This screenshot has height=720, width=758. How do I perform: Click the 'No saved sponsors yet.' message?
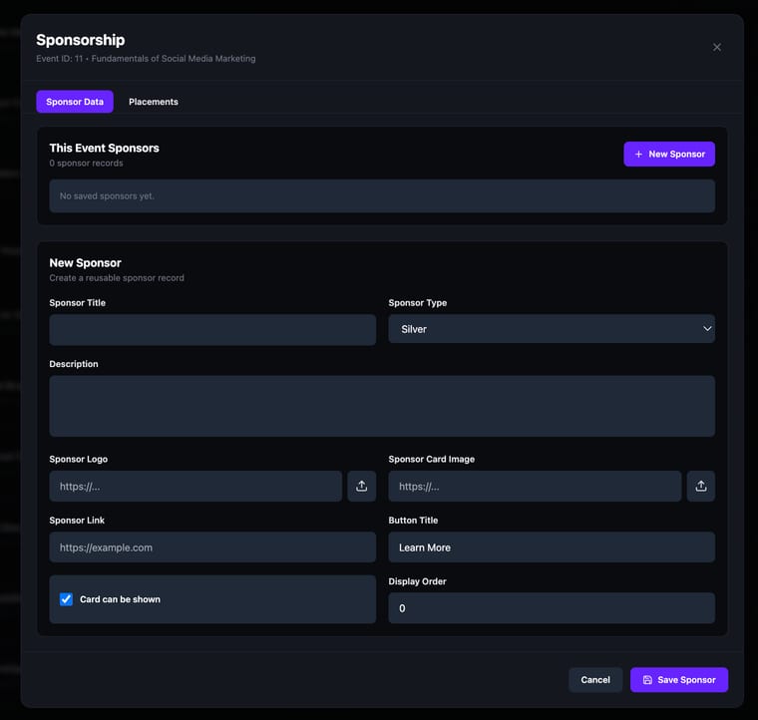tap(107, 196)
